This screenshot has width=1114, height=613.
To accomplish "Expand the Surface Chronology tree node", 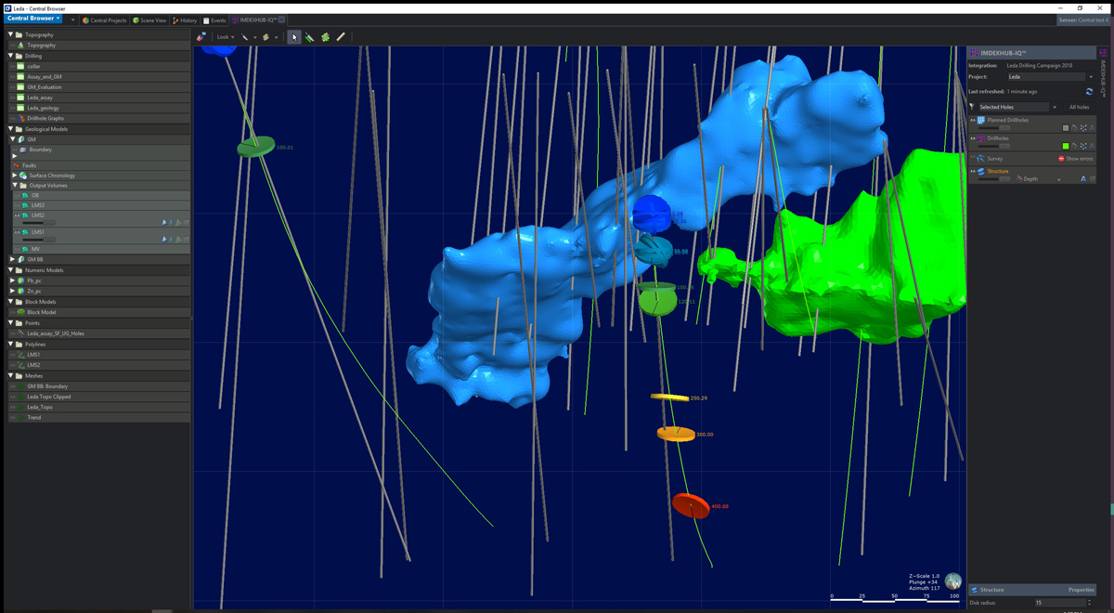I will pos(14,176).
